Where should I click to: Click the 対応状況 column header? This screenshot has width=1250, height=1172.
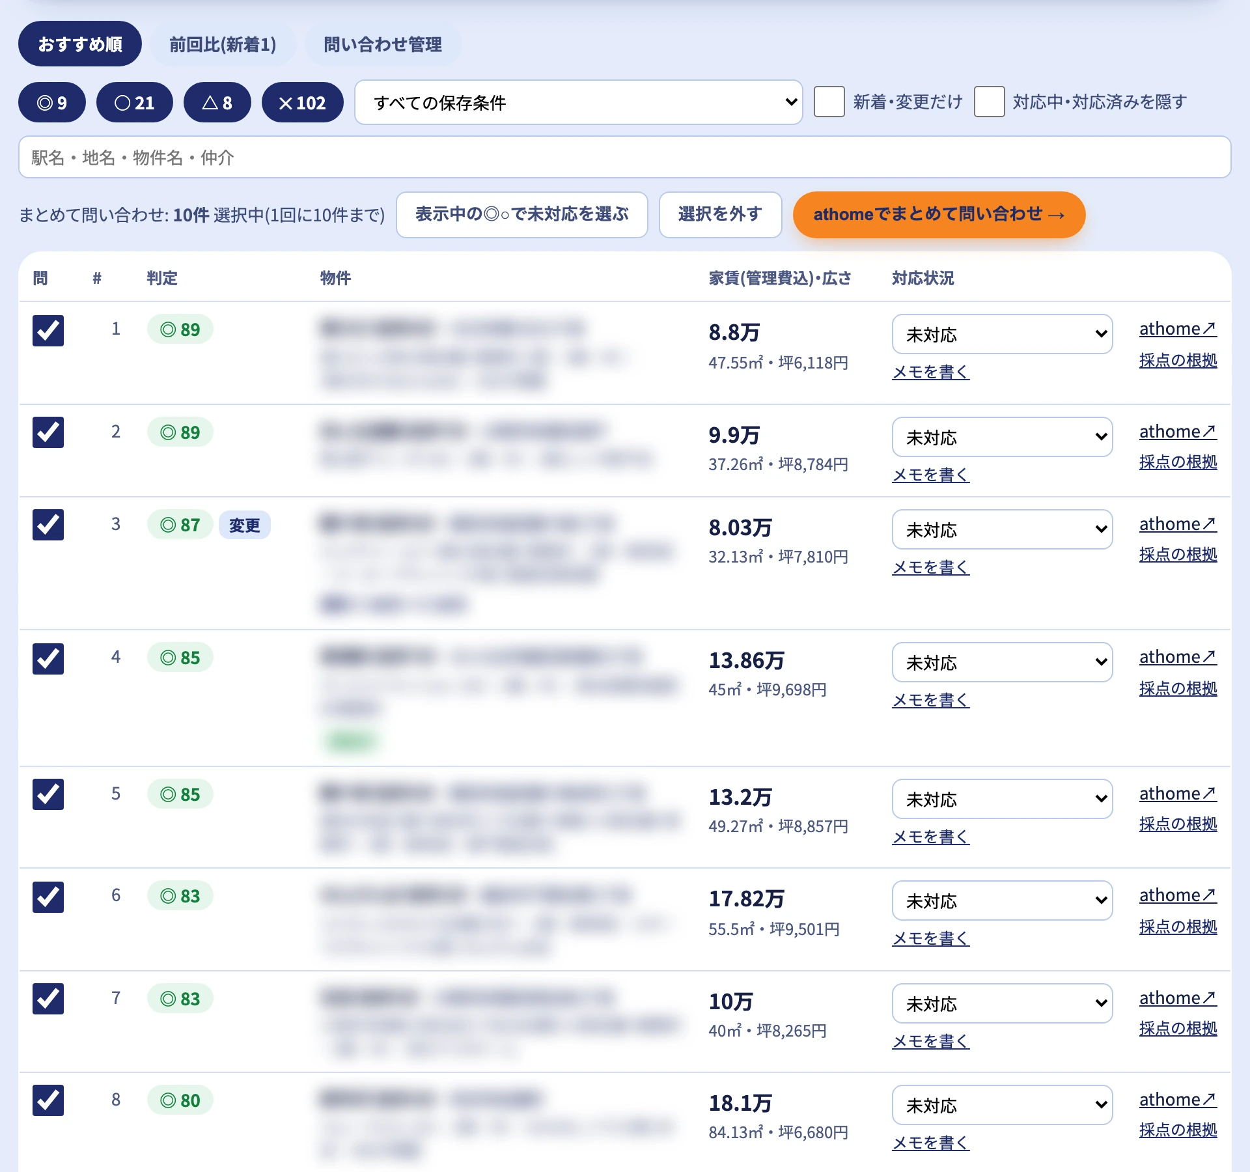923,278
